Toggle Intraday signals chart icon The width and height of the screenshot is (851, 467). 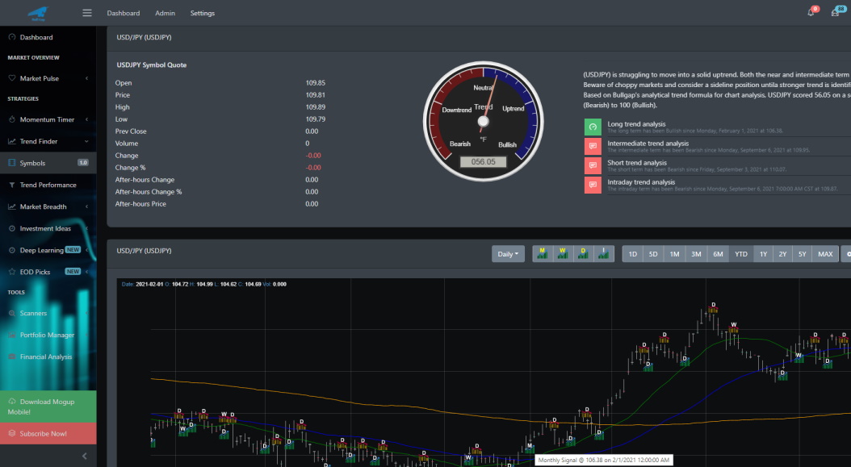(x=603, y=253)
